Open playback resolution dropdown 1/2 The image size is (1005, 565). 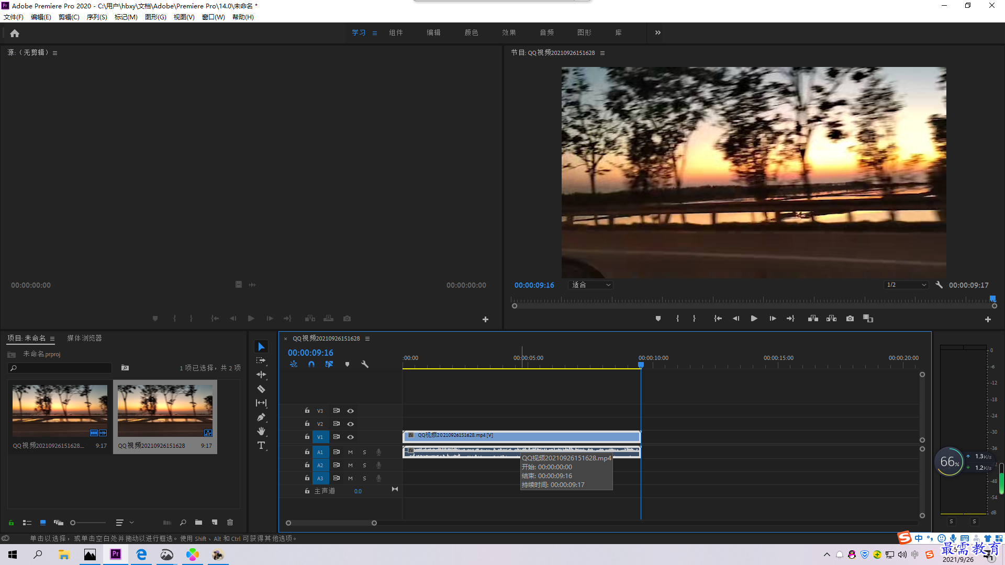906,285
